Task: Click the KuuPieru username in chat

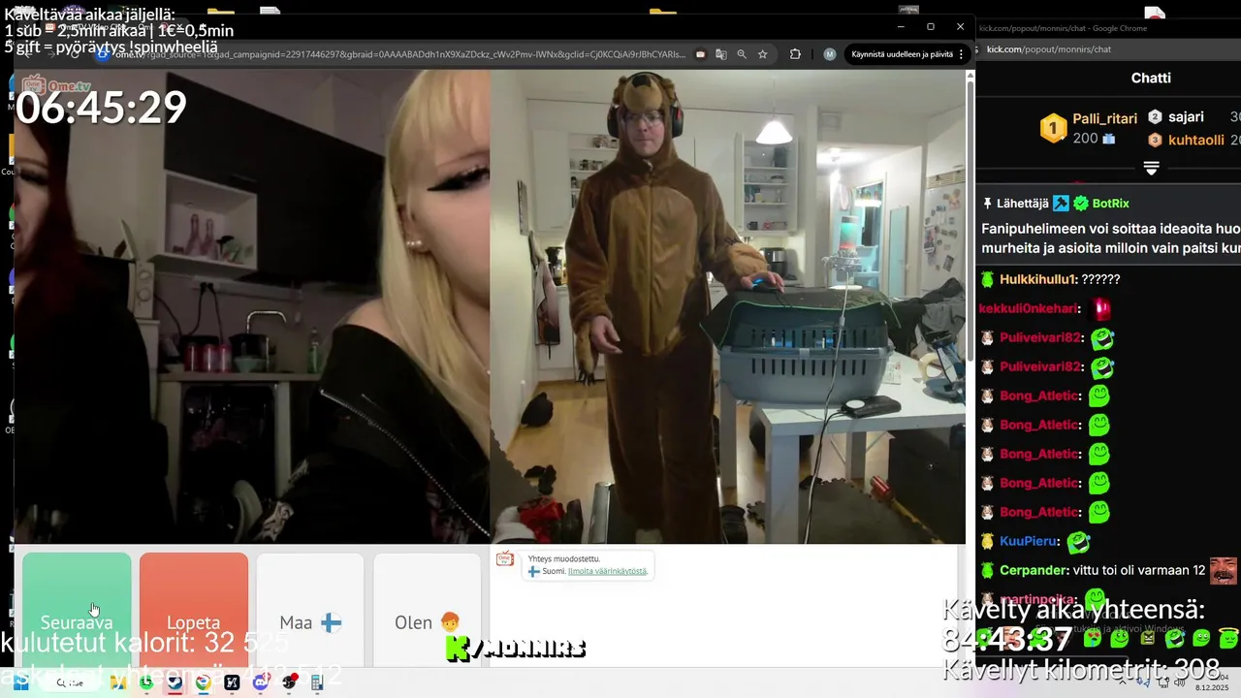Action: pos(1029,541)
